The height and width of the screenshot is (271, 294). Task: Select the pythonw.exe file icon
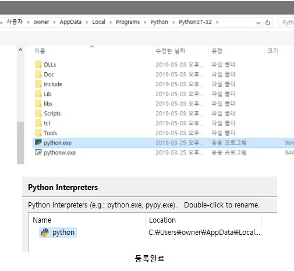[x=38, y=153]
